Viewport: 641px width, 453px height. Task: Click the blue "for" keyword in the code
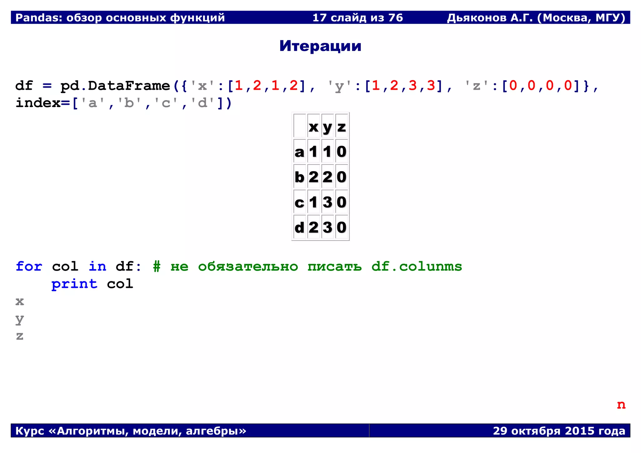point(29,266)
